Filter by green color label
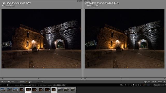 (x=146, y=85)
